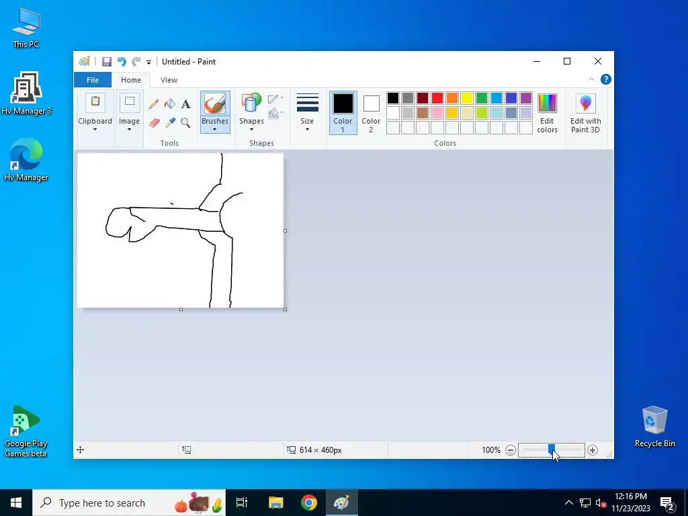Screen dimensions: 688x516
Task: Activate the Color 1 button
Action: (x=343, y=113)
